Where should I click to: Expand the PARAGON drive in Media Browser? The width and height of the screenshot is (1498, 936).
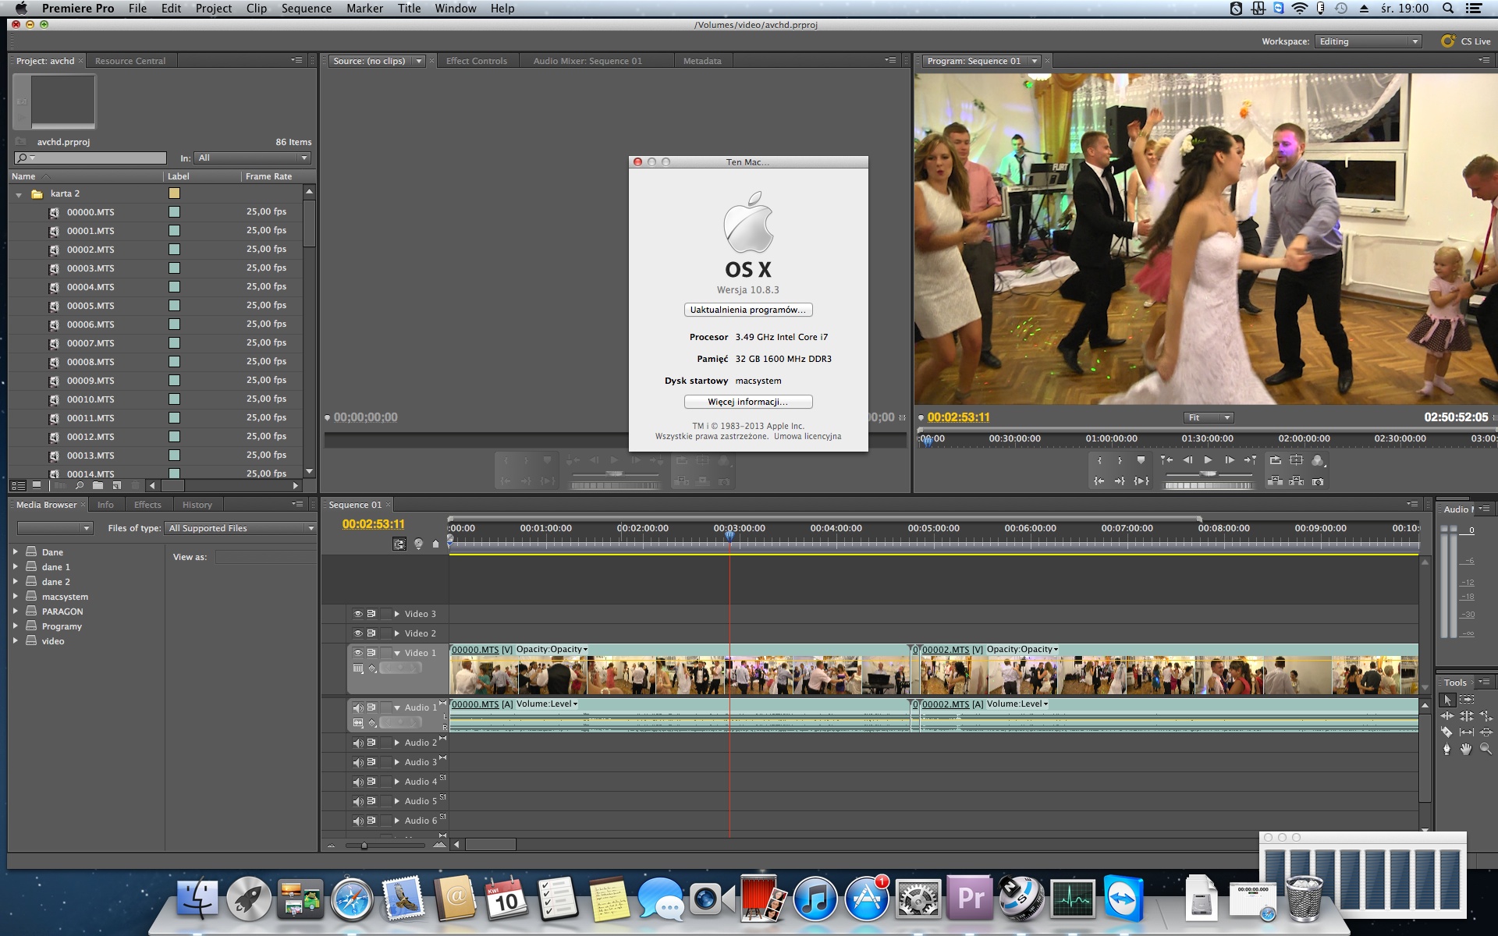[15, 611]
